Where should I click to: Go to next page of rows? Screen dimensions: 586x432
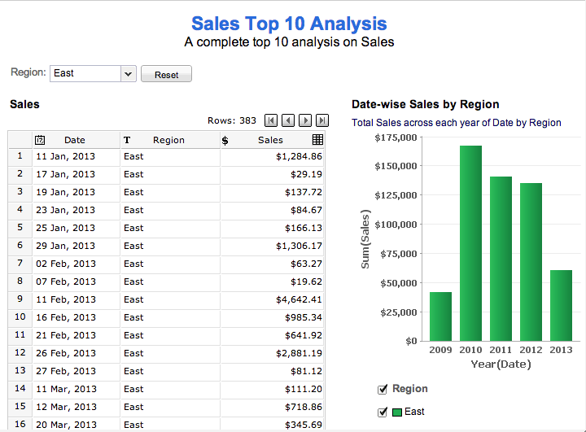305,120
